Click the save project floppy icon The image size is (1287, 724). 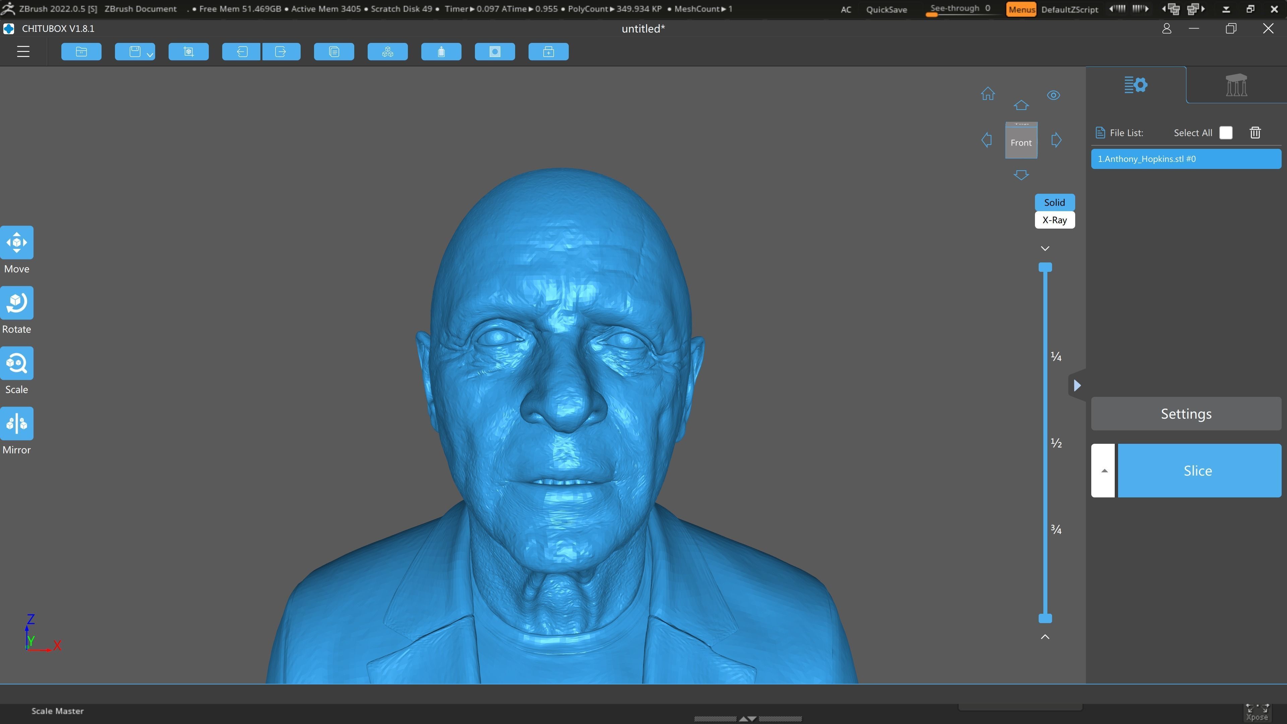(134, 52)
